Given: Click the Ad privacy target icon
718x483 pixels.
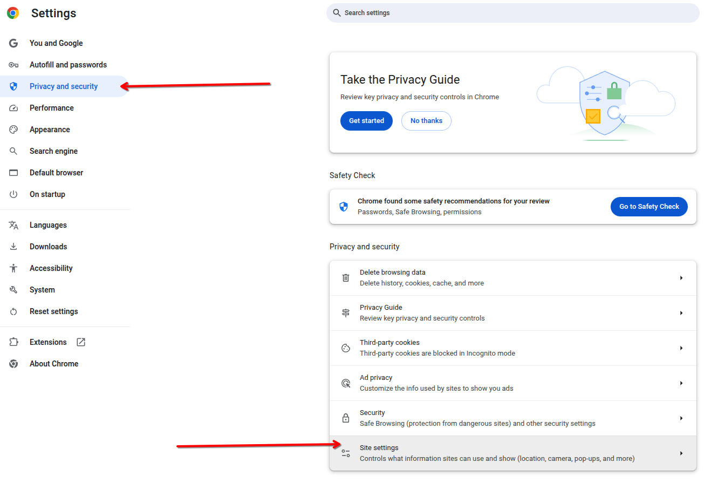Looking at the screenshot, I should pyautogui.click(x=346, y=383).
